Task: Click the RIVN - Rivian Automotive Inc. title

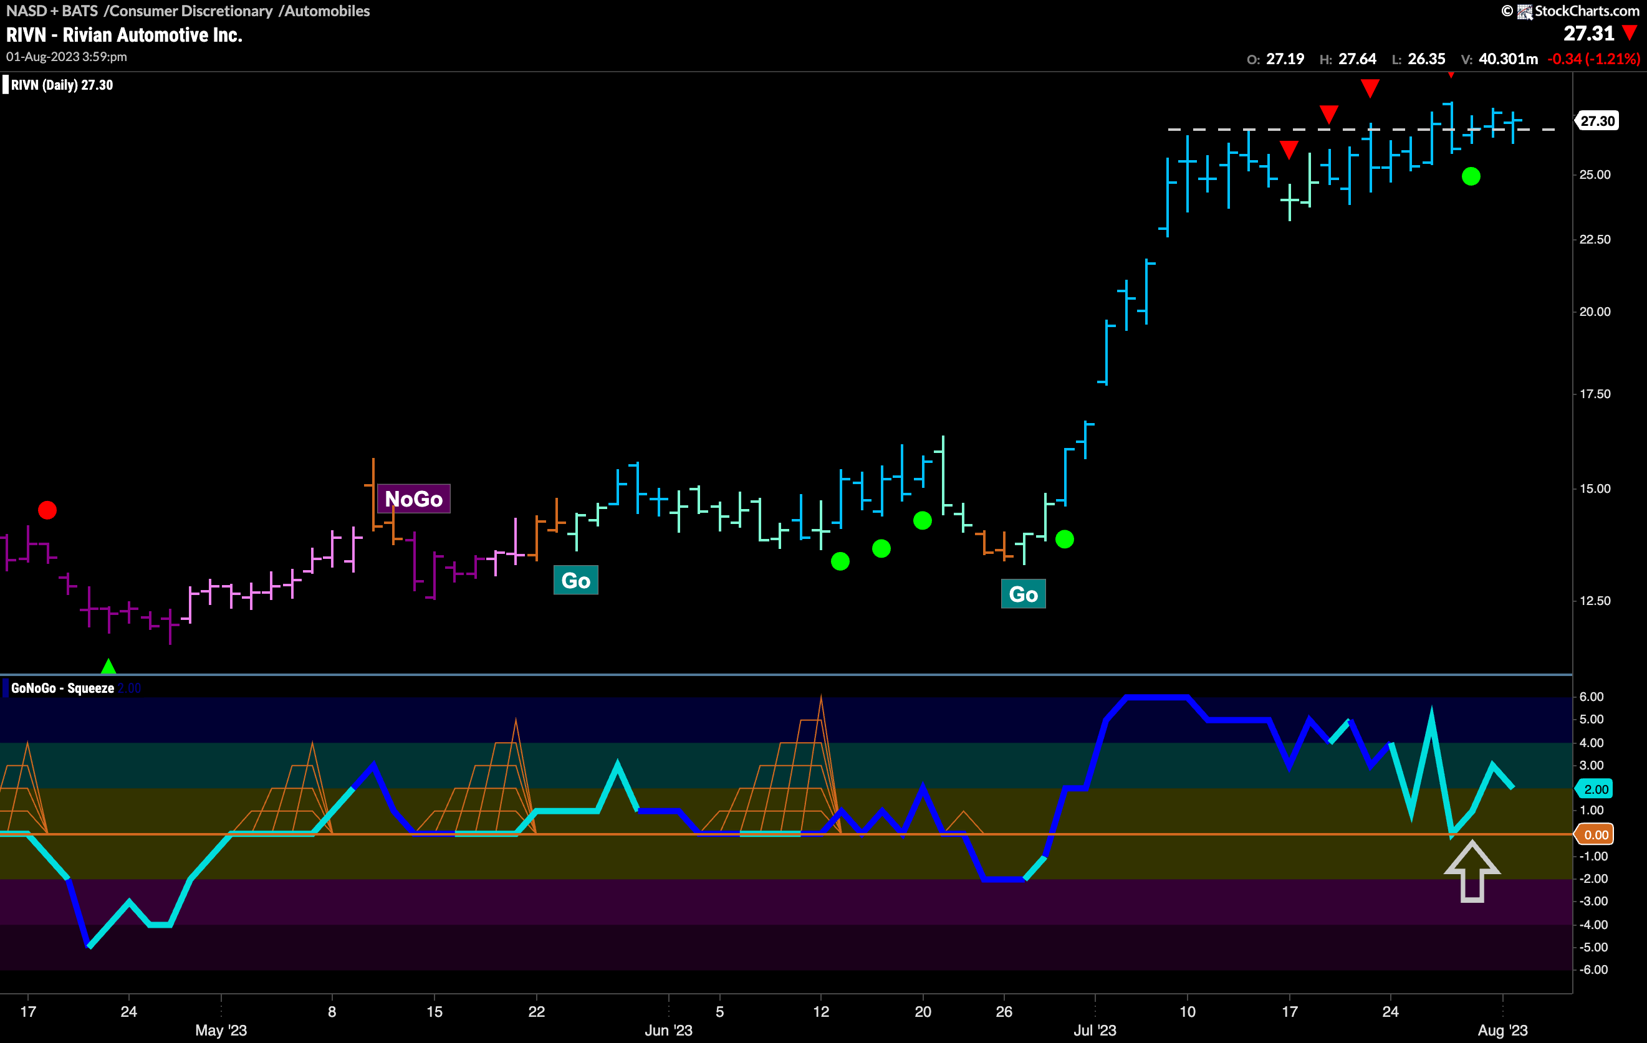Action: tap(125, 35)
